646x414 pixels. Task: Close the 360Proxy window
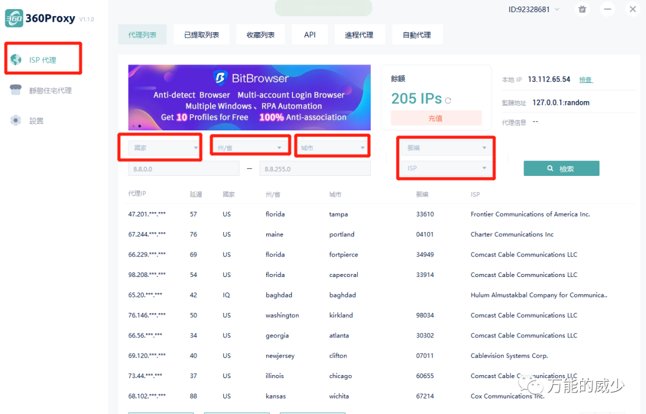(x=633, y=9)
